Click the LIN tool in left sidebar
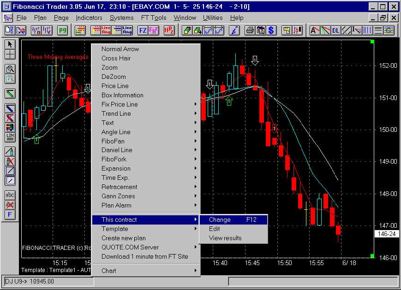The height and width of the screenshot is (290, 401). pos(10,137)
